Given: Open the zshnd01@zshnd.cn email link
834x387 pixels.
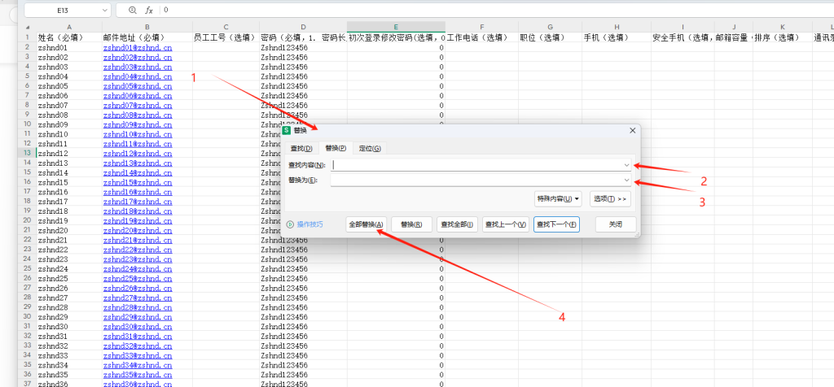Looking at the screenshot, I should click(138, 47).
